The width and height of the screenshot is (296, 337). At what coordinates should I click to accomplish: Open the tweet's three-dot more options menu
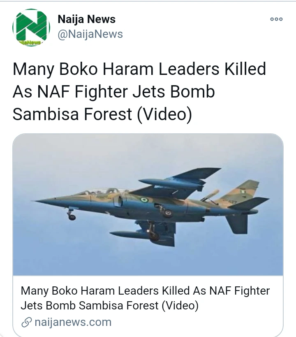[x=276, y=19]
